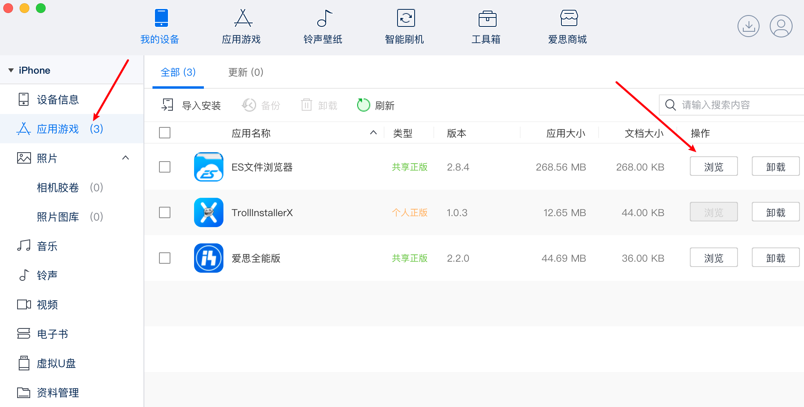Viewport: 804px width, 407px height.
Task: Check the ES文件浏览器 row checkbox
Action: [x=165, y=167]
